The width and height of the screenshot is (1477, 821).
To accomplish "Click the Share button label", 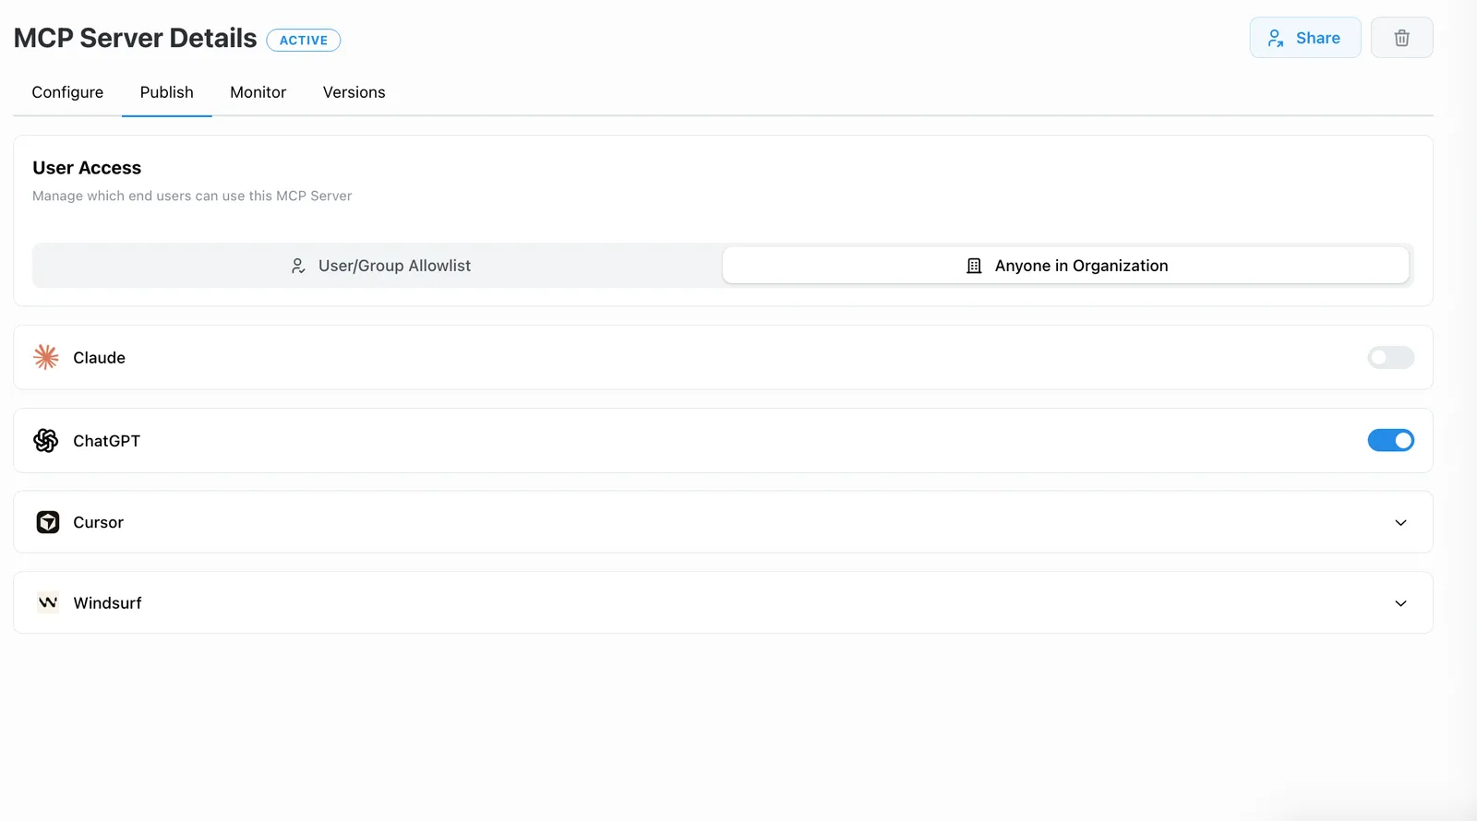I will (x=1318, y=38).
